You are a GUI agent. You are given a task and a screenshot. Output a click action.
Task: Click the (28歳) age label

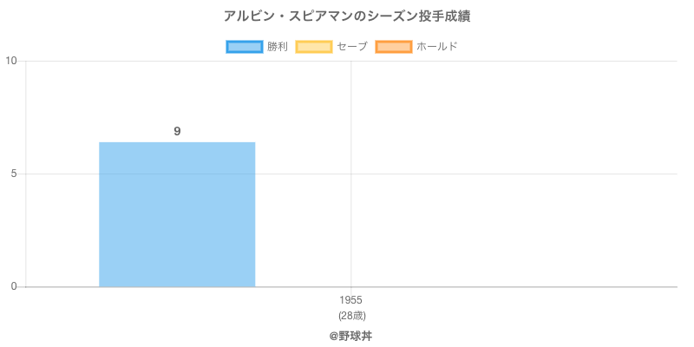[351, 314]
